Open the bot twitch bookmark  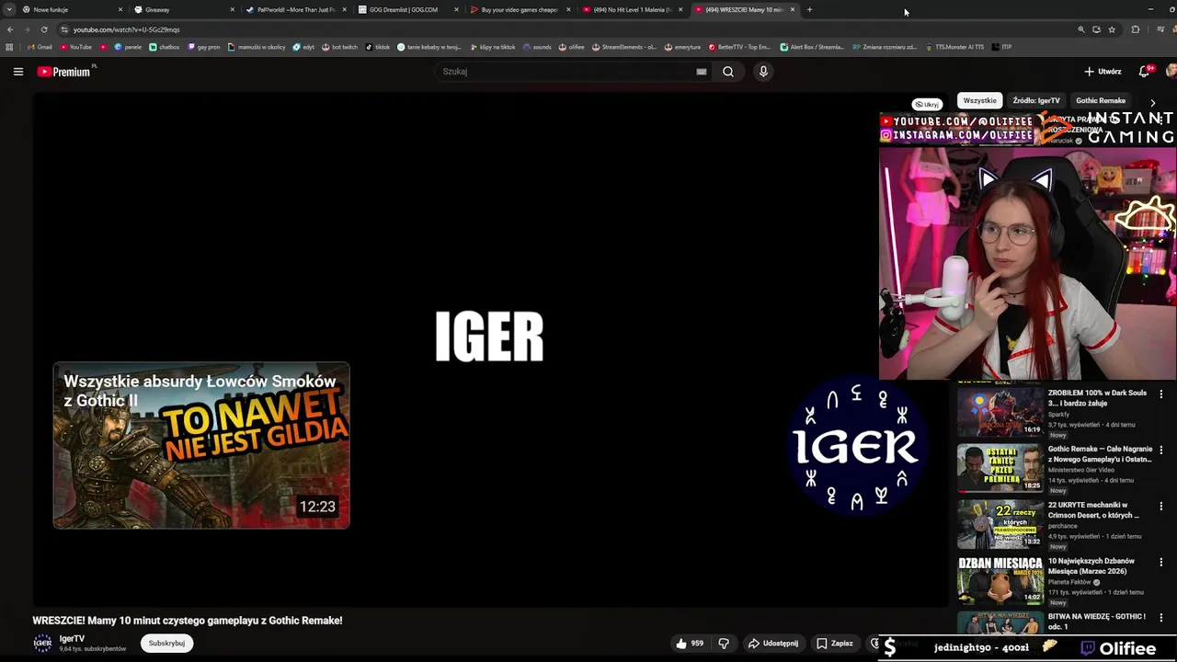[339, 47]
